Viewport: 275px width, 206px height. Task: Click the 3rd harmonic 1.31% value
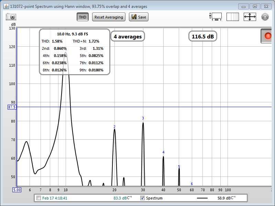point(98,48)
